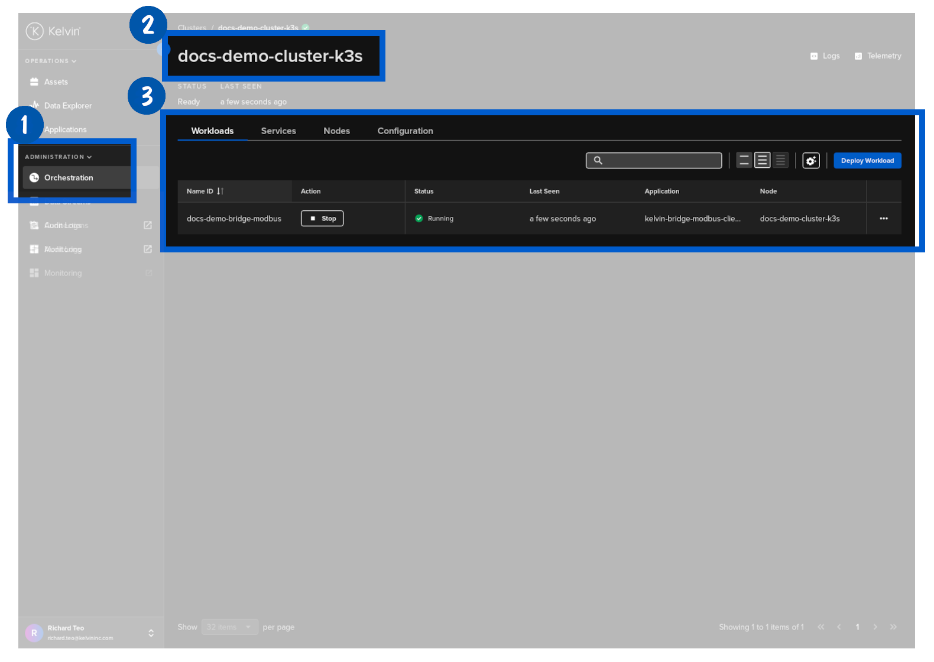Open Assets from the sidebar

pos(56,82)
